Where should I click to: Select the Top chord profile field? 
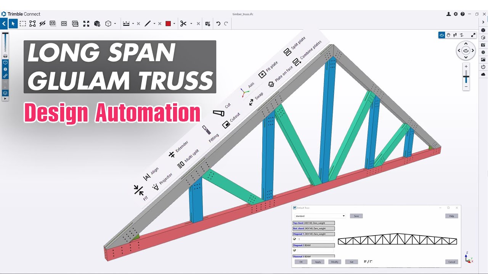[314, 223]
